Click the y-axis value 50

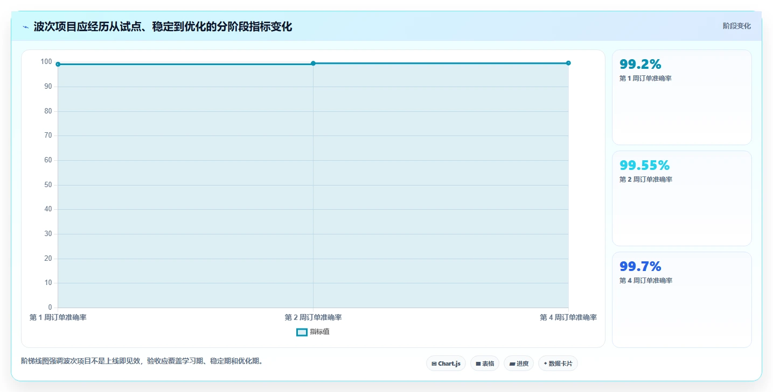[48, 185]
